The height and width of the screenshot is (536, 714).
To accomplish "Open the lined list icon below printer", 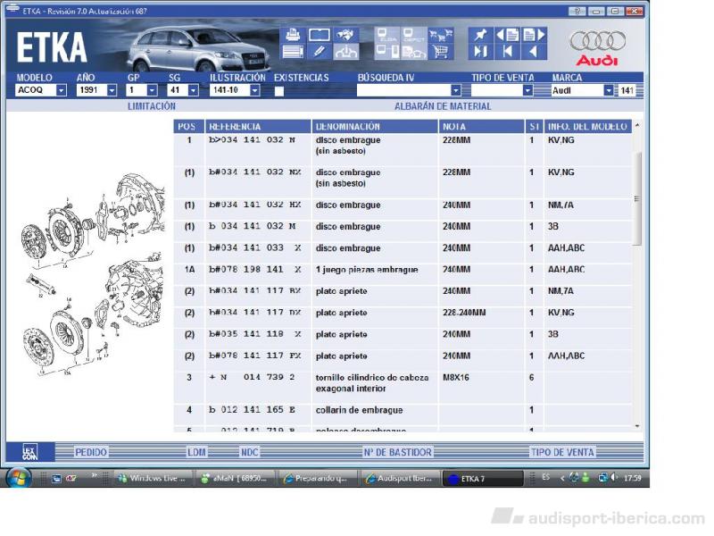I will tap(293, 52).
